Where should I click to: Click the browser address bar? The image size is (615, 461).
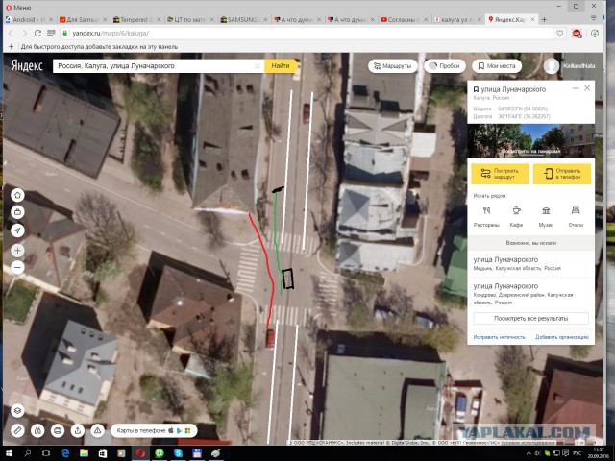click(x=306, y=34)
